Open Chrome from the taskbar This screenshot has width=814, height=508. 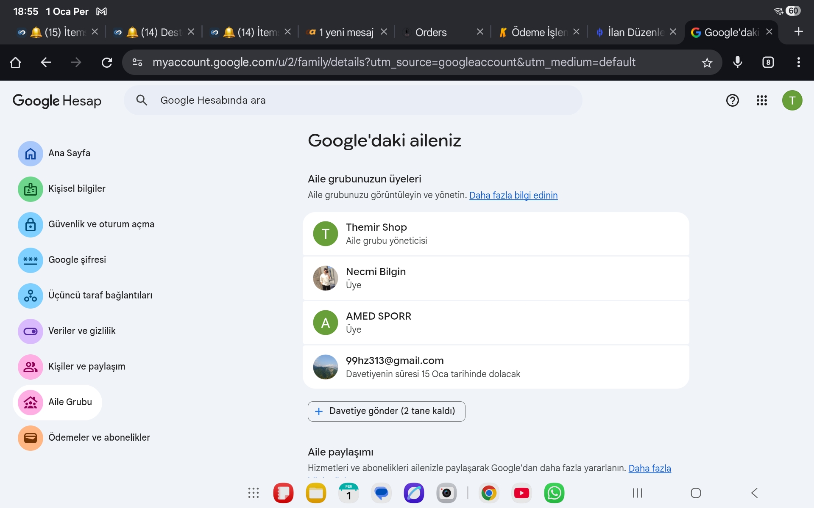point(489,493)
